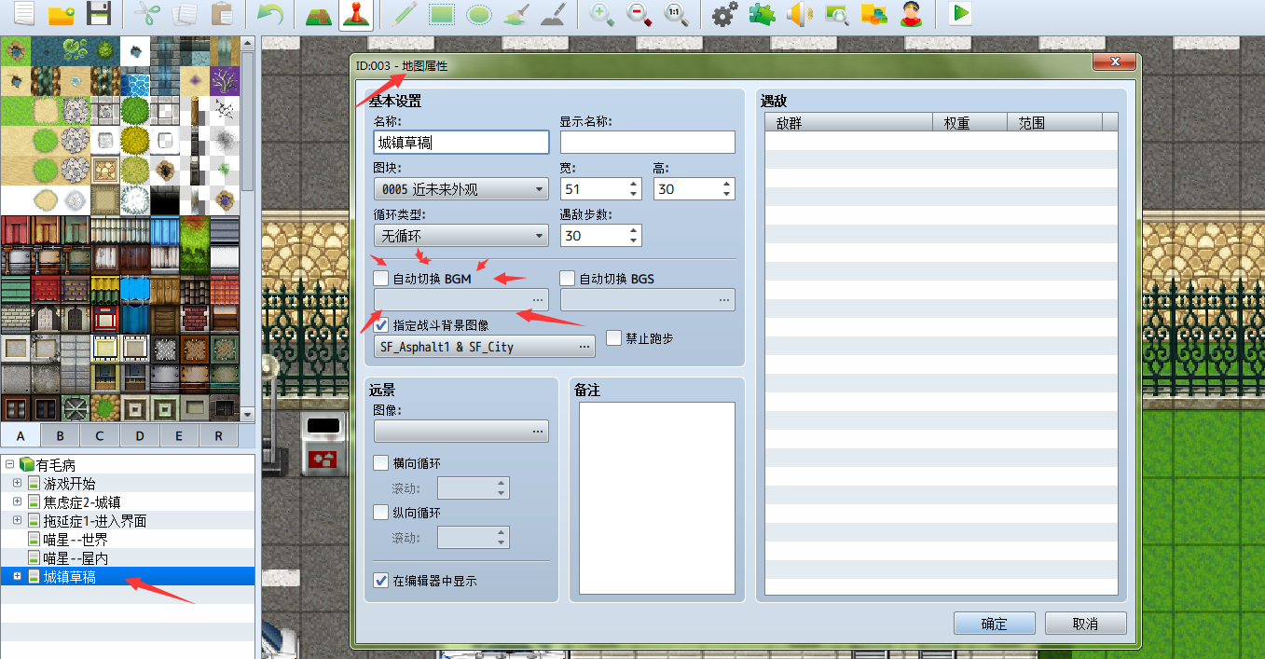Switch to tileset tab E
Viewport: 1265px width, 659px height.
(x=179, y=435)
